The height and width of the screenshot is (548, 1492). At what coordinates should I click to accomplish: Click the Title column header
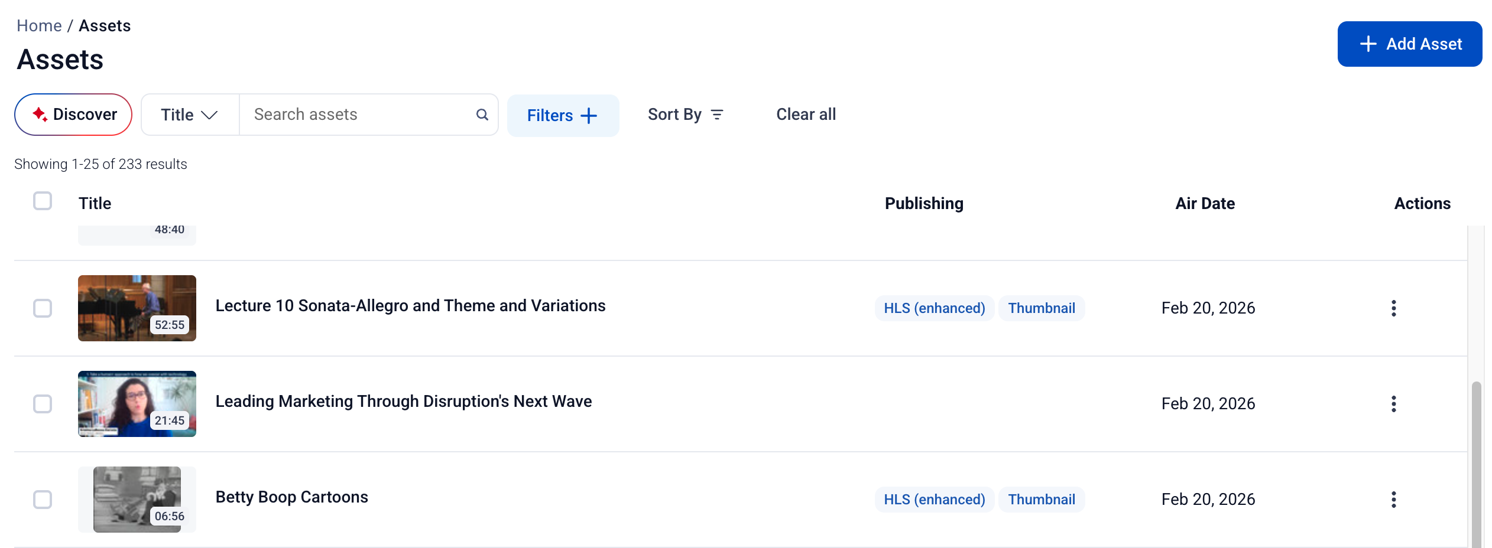tap(95, 204)
